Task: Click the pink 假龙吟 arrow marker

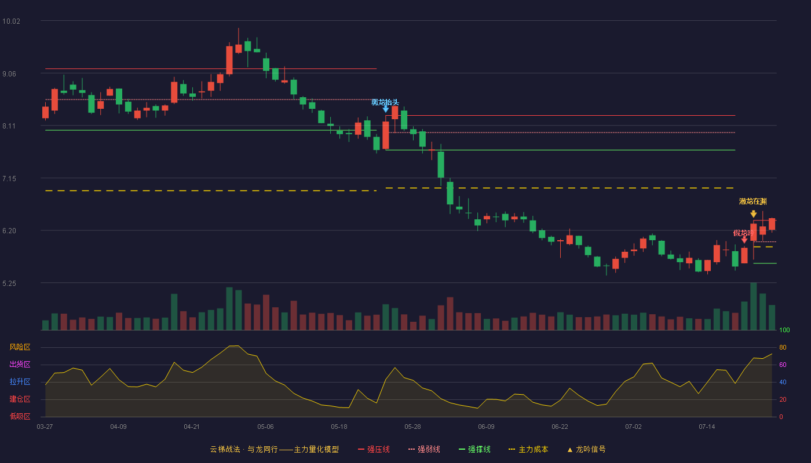Action: [744, 240]
